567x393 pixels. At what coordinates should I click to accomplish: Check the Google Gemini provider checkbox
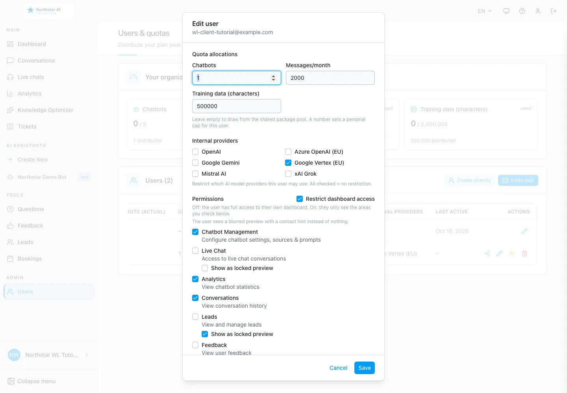click(x=195, y=163)
